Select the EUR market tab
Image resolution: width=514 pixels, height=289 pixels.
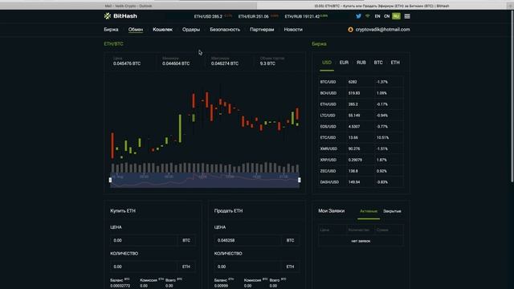point(344,63)
